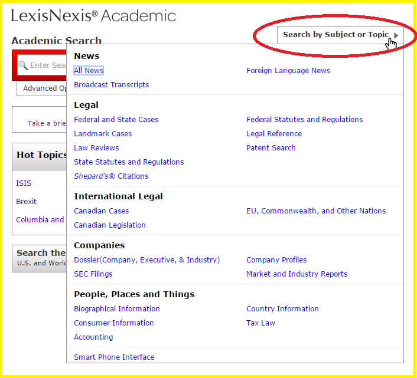Click the People, Places and Things heading

(x=134, y=294)
